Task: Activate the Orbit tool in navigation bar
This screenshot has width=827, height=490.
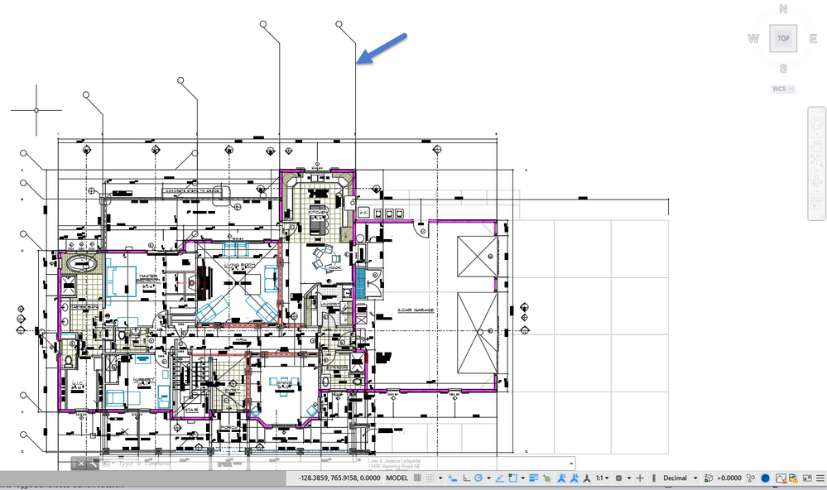Action: 816,182
